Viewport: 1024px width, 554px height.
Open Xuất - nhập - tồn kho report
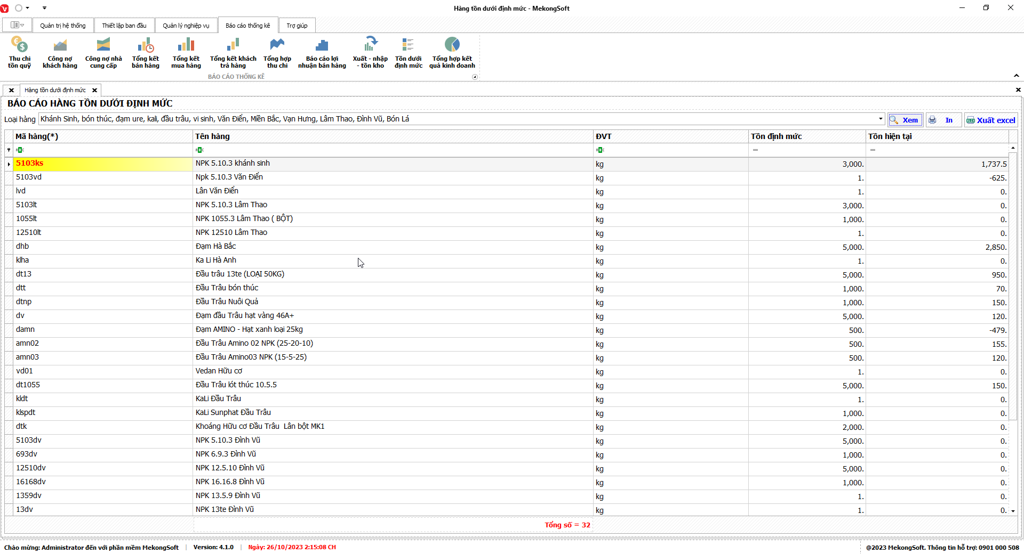coord(370,52)
